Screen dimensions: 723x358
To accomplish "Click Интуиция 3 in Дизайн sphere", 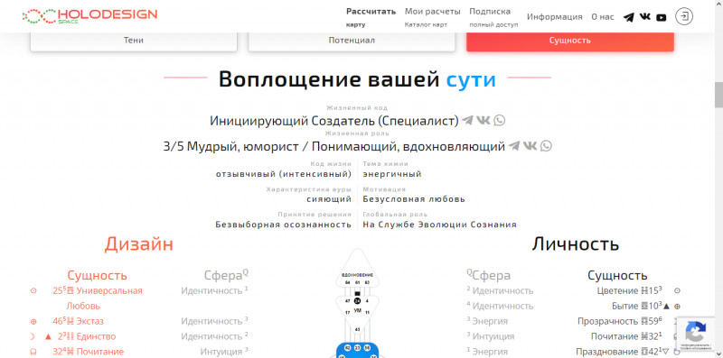I will pyautogui.click(x=224, y=352).
